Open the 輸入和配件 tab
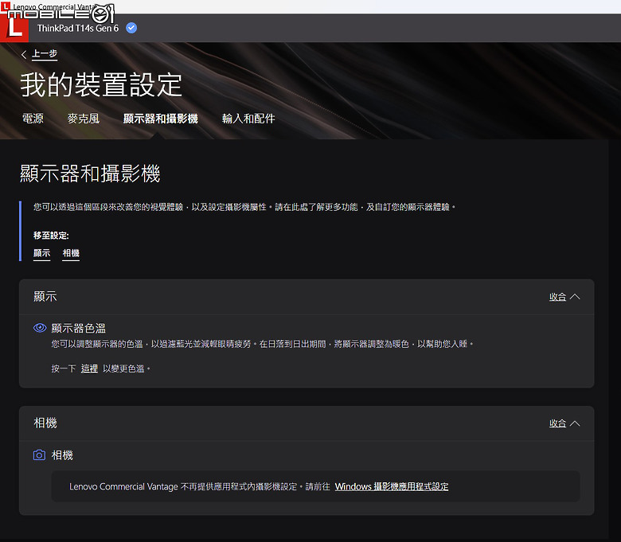This screenshot has height=542, width=621. [248, 119]
